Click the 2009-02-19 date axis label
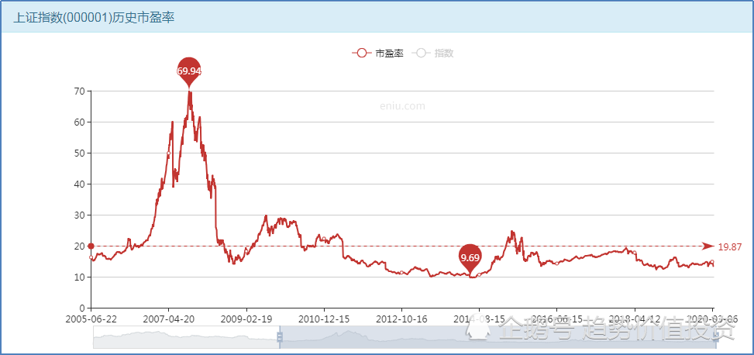The height and width of the screenshot is (355, 754). point(246,319)
